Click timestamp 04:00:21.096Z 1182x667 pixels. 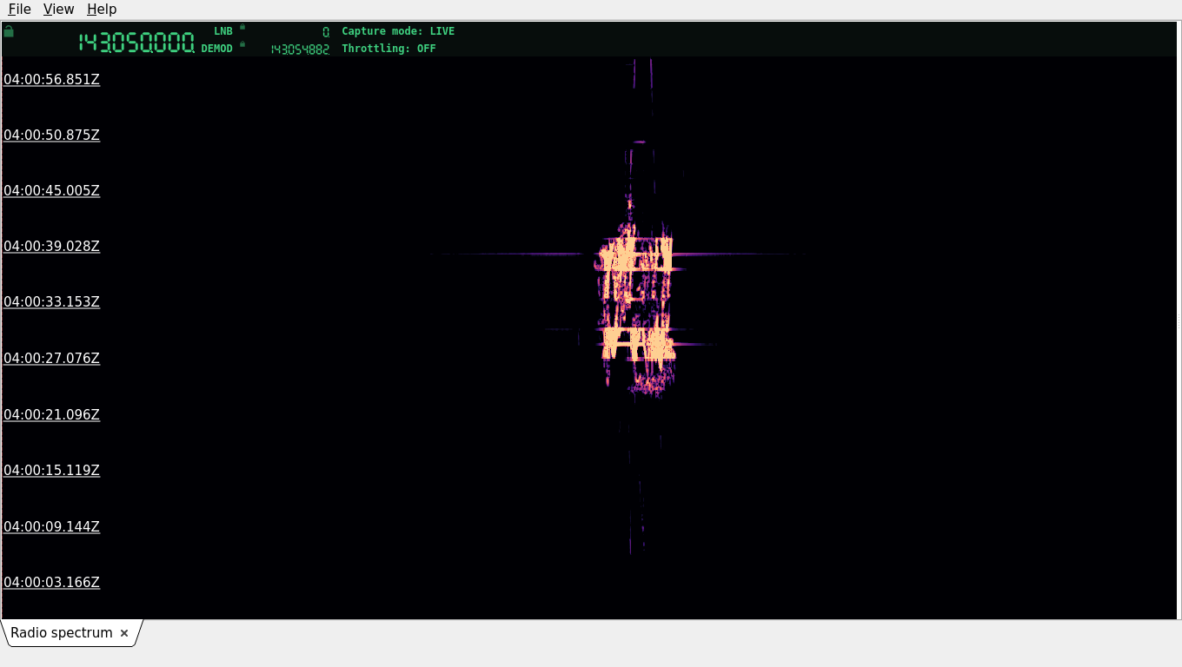[x=51, y=415]
